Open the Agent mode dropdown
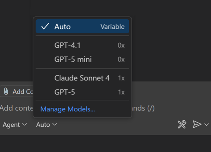211x152 pixels. point(15,125)
